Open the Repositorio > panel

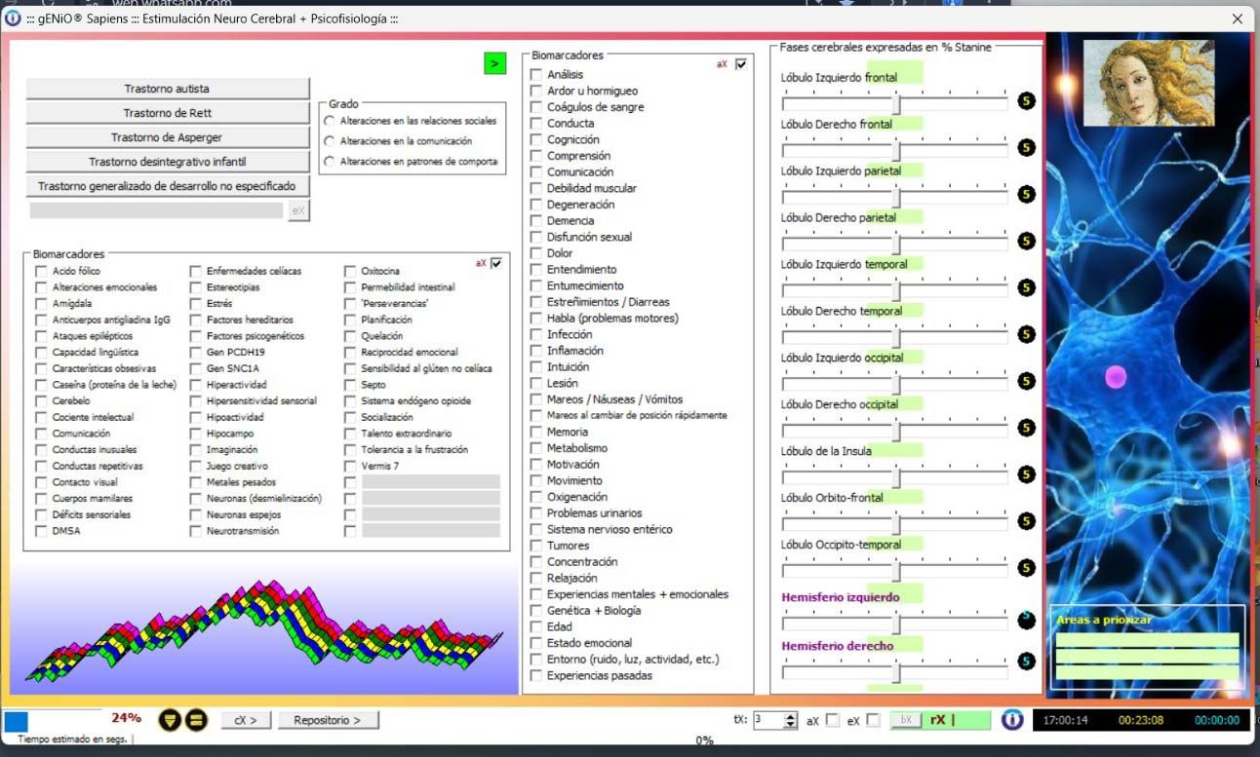[x=328, y=720]
